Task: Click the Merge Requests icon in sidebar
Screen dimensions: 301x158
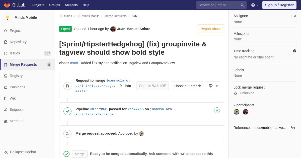Action: pos(6,65)
